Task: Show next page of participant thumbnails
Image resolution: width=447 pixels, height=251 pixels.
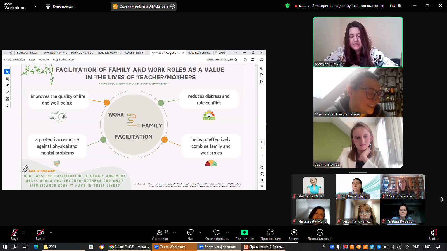Action: [442, 199]
